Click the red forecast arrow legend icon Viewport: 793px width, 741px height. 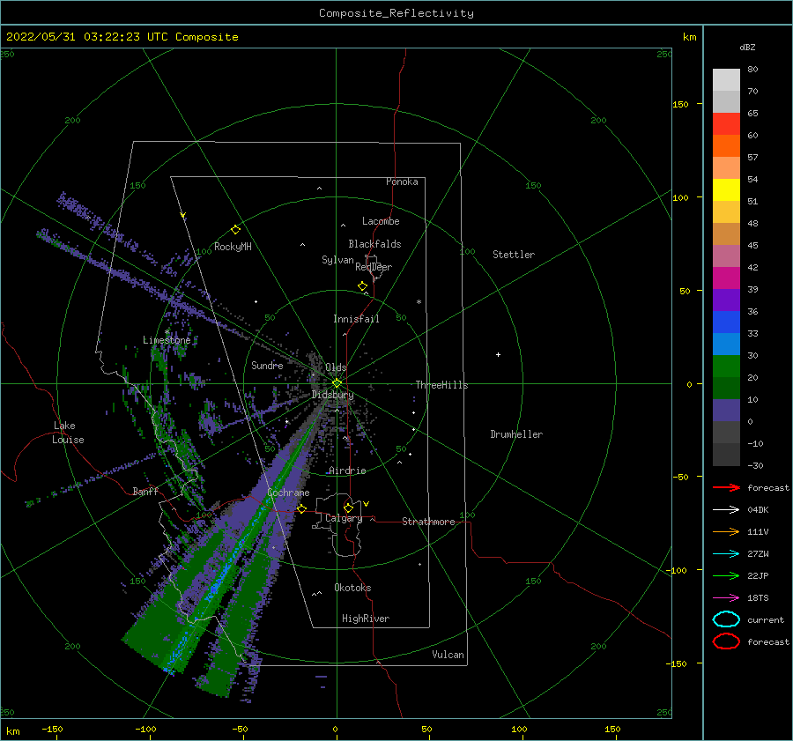726,487
